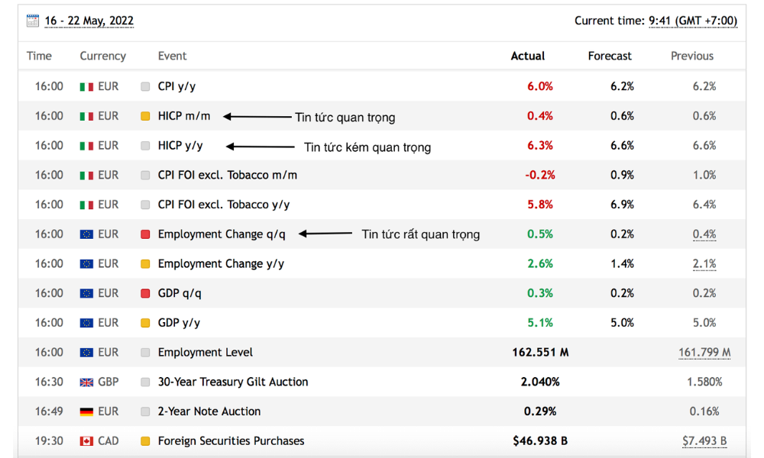Sort by the Actual column header
The height and width of the screenshot is (458, 764).
tap(528, 56)
